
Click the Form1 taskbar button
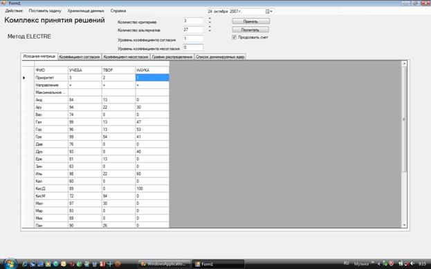[x=217, y=264]
